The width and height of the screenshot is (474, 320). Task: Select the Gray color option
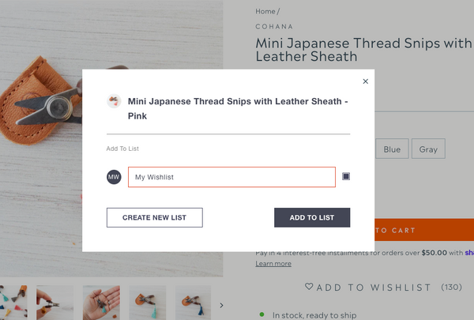428,149
